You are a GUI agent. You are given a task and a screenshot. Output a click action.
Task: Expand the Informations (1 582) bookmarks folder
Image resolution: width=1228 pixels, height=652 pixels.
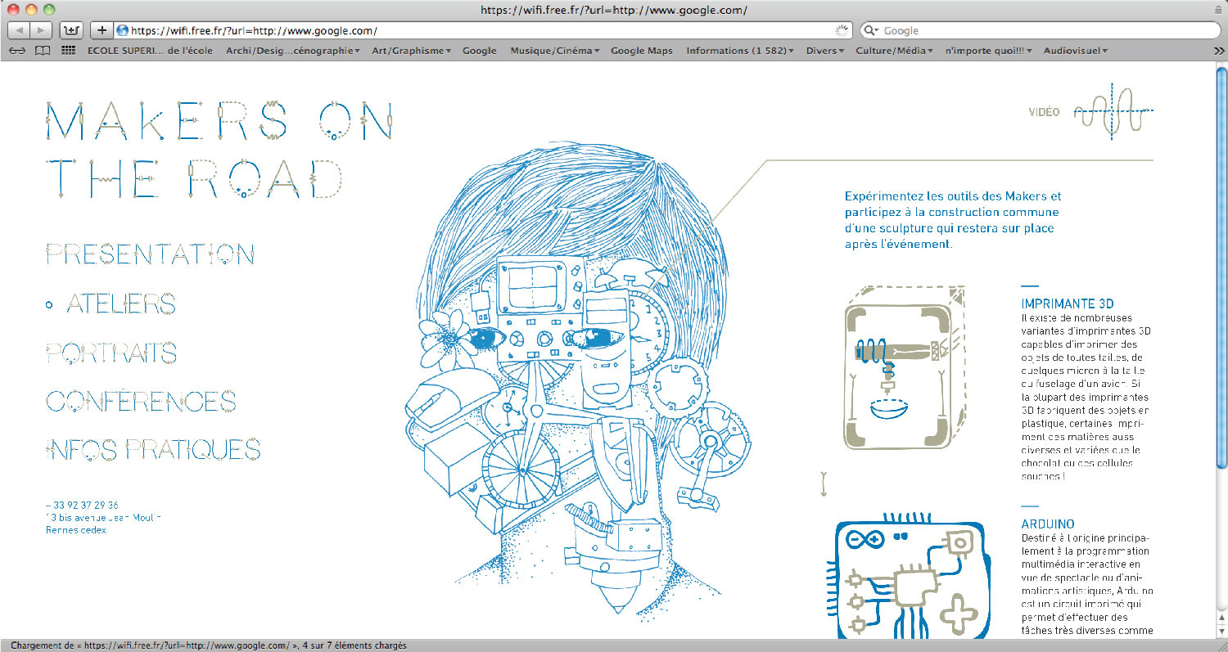pyautogui.click(x=739, y=51)
